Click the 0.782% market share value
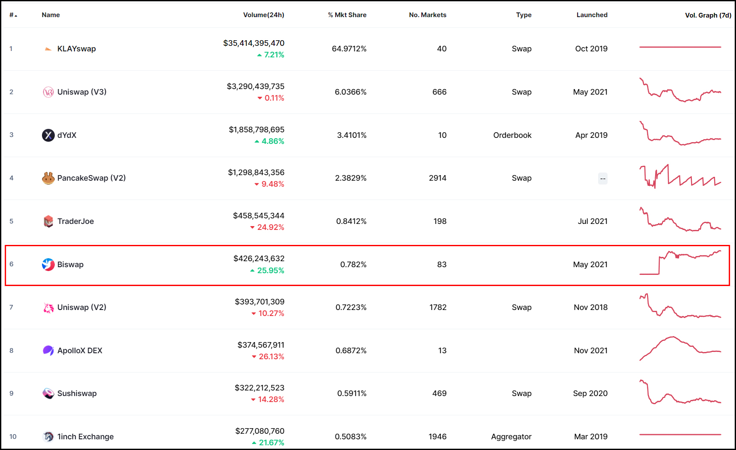The width and height of the screenshot is (736, 450). coord(353,265)
